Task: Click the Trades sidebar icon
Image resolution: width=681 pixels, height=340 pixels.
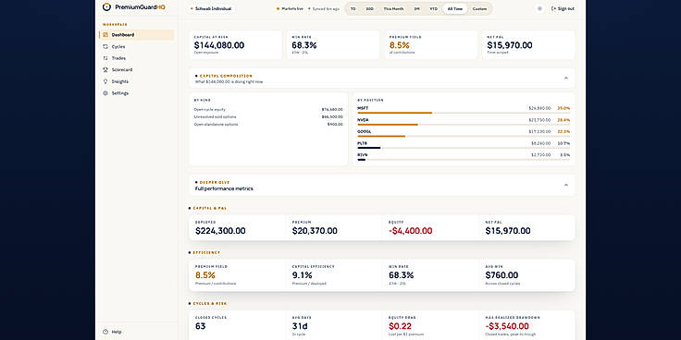Action: [105, 58]
